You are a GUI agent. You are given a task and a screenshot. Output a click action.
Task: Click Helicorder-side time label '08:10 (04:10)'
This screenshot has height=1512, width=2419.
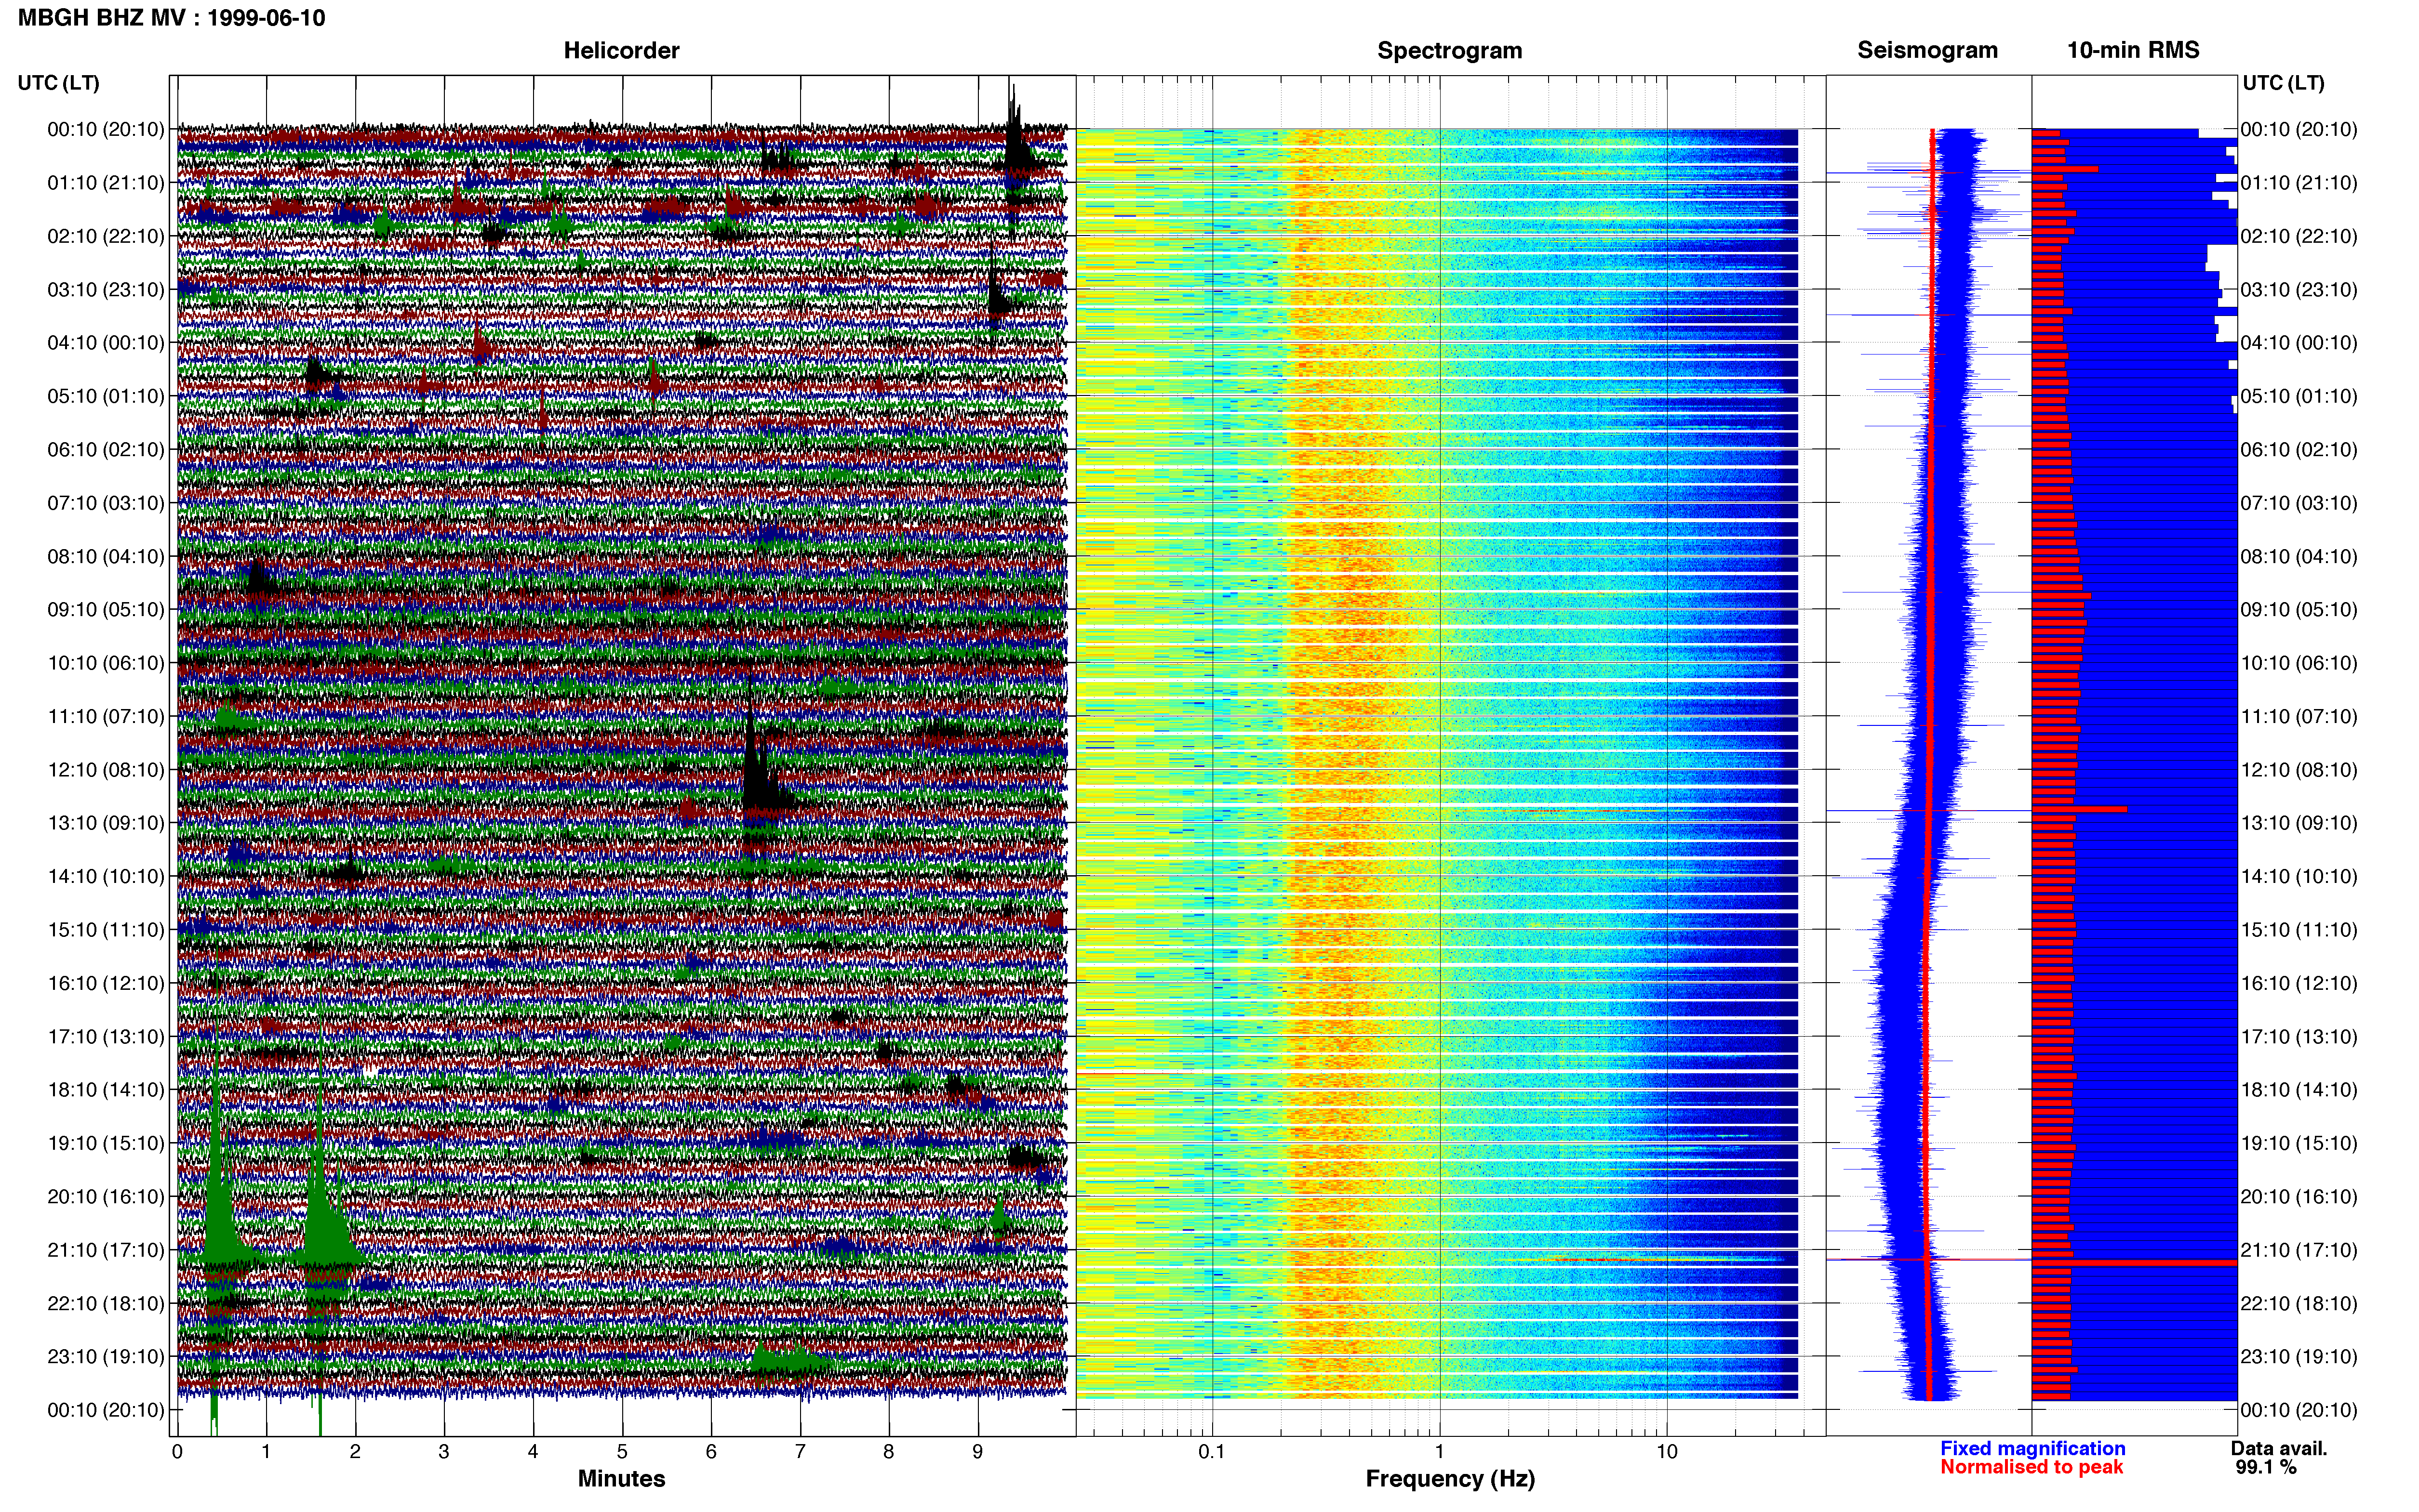tap(105, 557)
